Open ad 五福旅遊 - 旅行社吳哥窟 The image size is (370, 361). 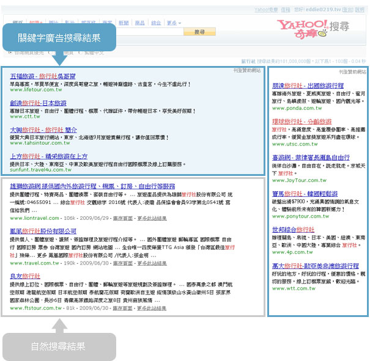pos(43,76)
